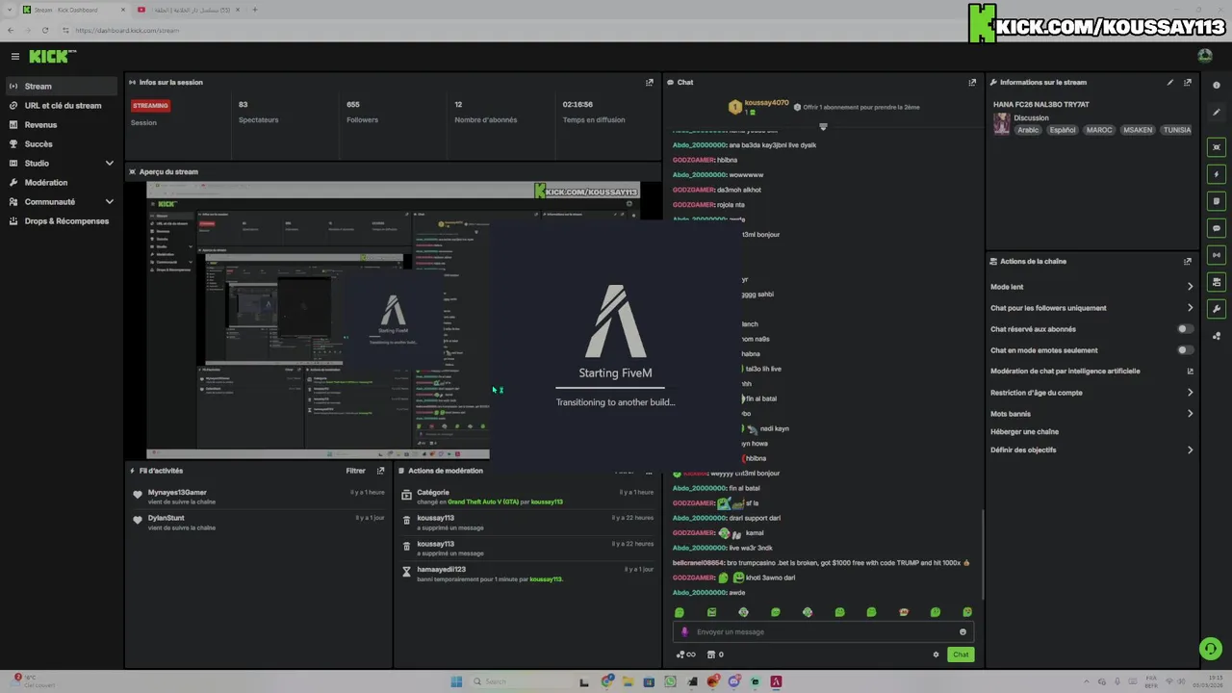1232x693 pixels.
Task: Expand the Mots bannis option
Action: [x=1091, y=414]
